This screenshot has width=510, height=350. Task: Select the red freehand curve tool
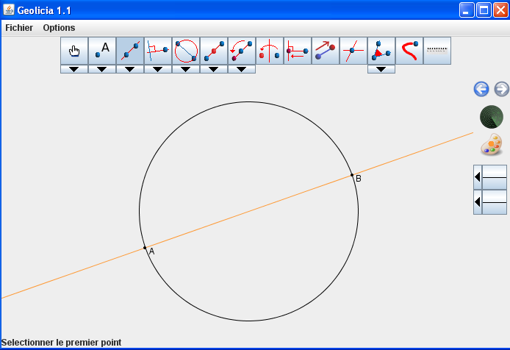point(409,51)
